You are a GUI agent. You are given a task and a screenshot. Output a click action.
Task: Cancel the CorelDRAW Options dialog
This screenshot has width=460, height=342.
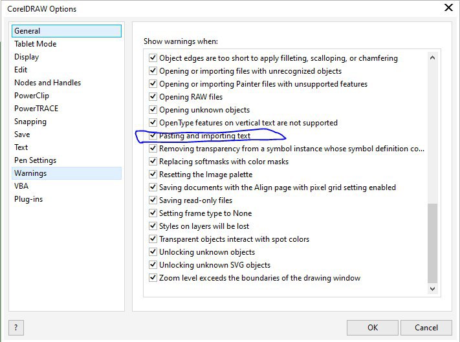click(426, 327)
